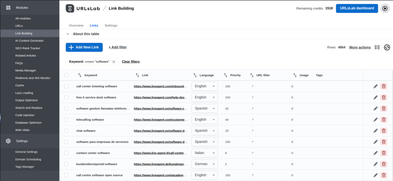Edit the kundendienstportal-software row
The width and height of the screenshot is (393, 181).
click(375, 164)
